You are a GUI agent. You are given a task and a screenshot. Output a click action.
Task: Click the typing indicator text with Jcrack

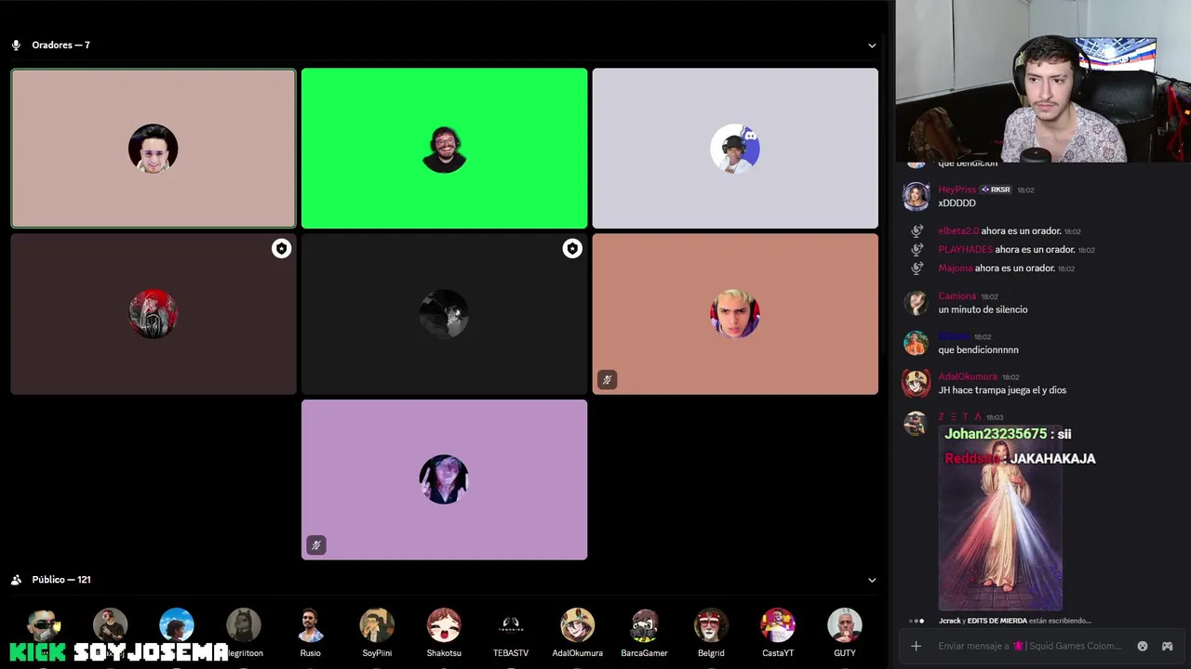pos(1014,621)
